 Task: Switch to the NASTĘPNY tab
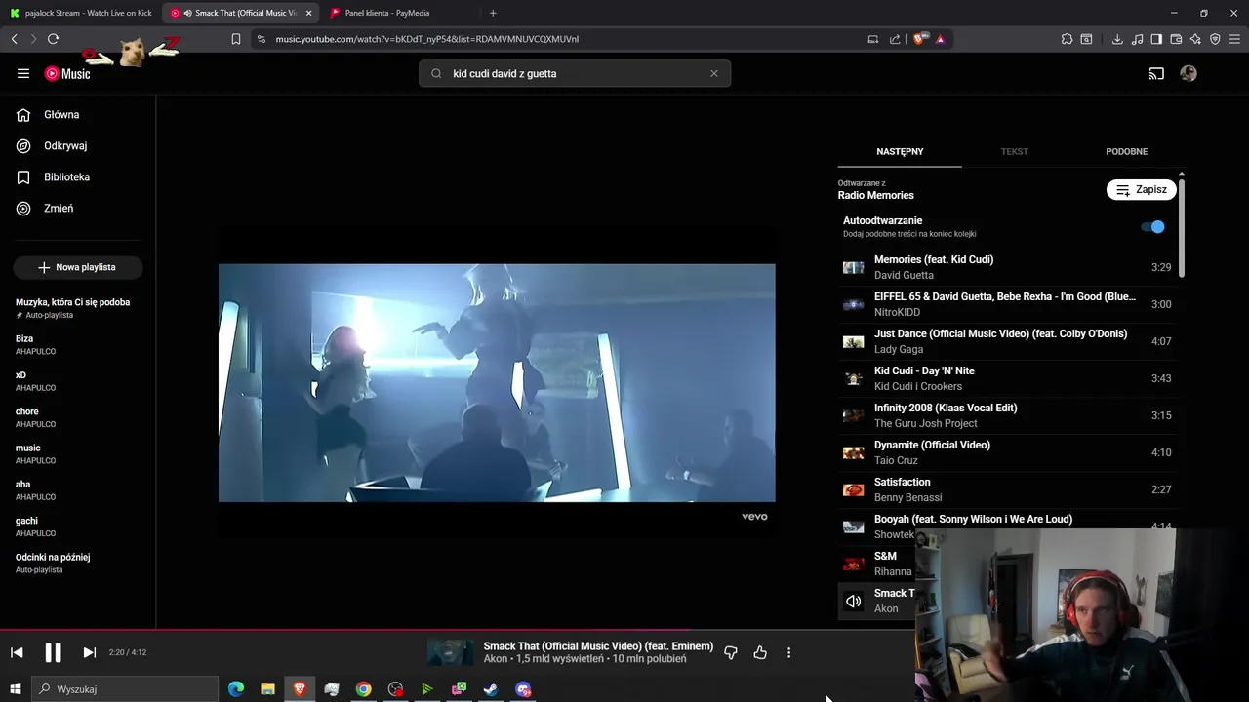click(x=900, y=152)
